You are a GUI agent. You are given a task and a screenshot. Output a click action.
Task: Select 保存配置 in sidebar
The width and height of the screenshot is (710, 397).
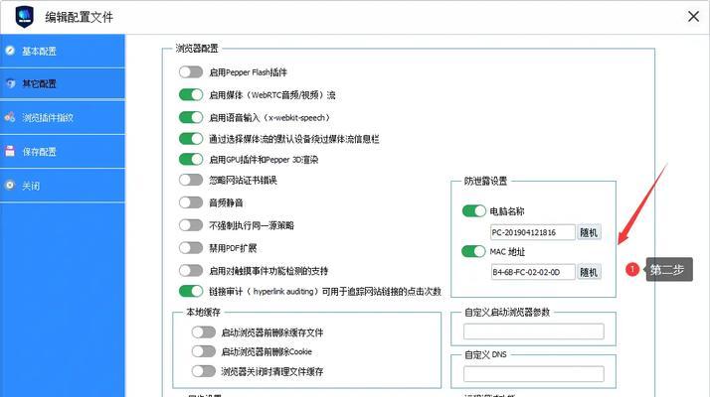pyautogui.click(x=63, y=152)
